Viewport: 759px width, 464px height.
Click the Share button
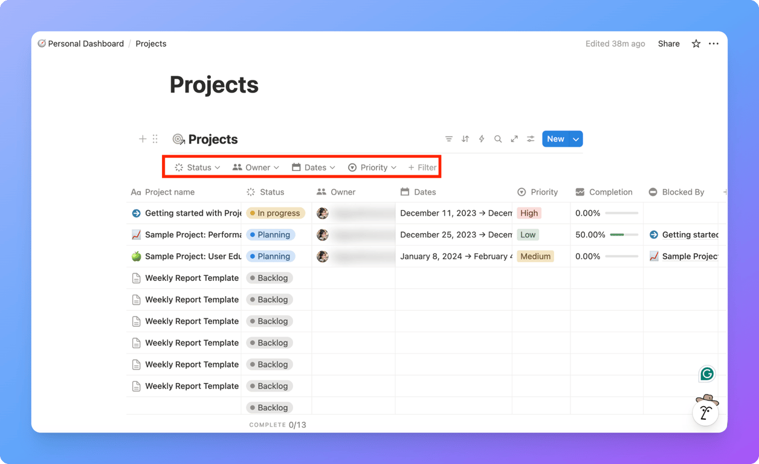668,43
